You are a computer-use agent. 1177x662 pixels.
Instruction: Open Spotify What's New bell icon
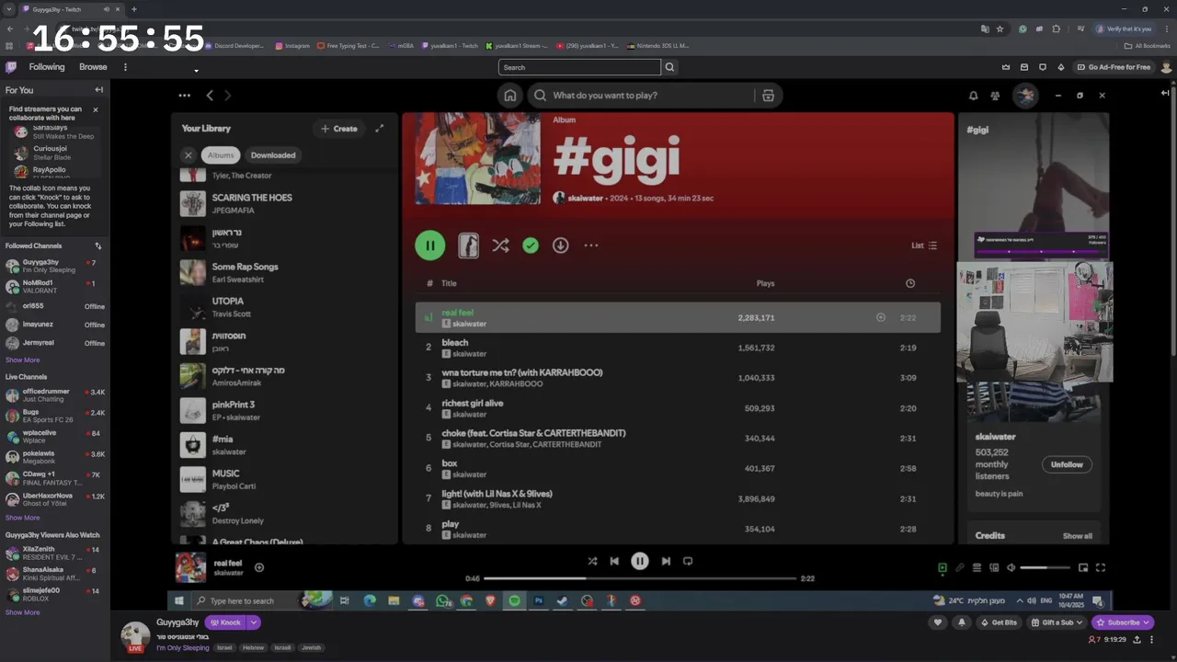coord(973,96)
